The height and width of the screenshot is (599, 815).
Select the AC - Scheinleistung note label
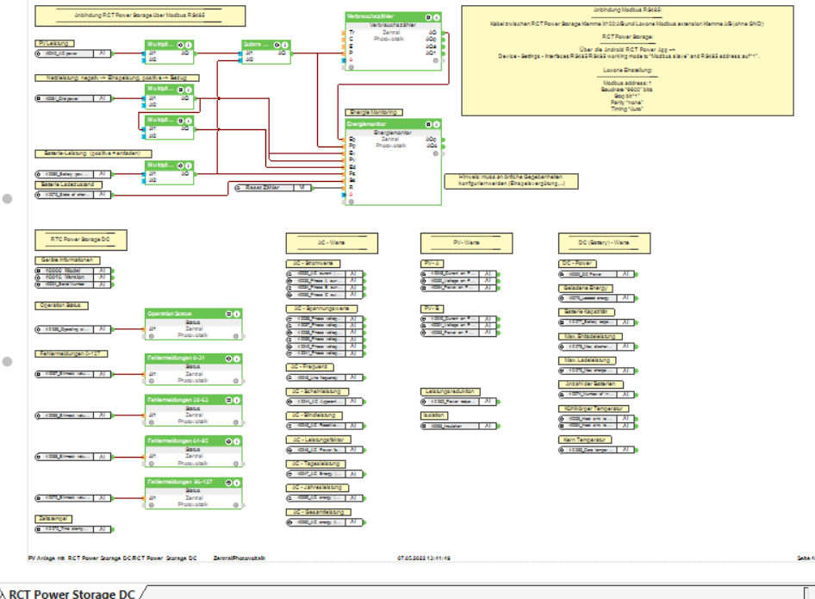pyautogui.click(x=317, y=391)
